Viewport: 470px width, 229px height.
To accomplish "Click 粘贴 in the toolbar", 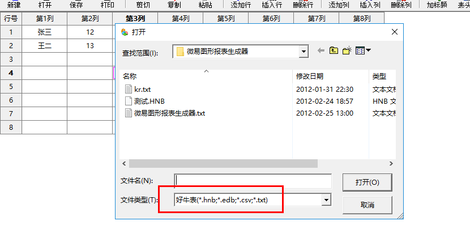I will coord(206,5).
